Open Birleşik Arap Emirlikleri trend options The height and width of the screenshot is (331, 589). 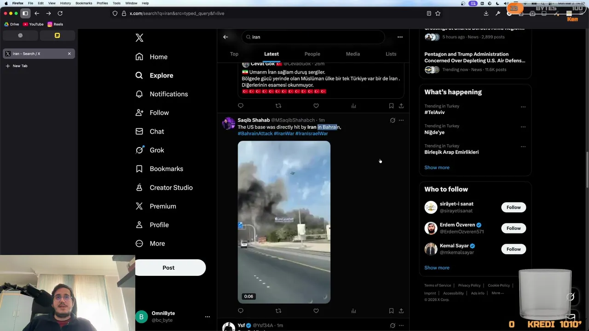523,147
